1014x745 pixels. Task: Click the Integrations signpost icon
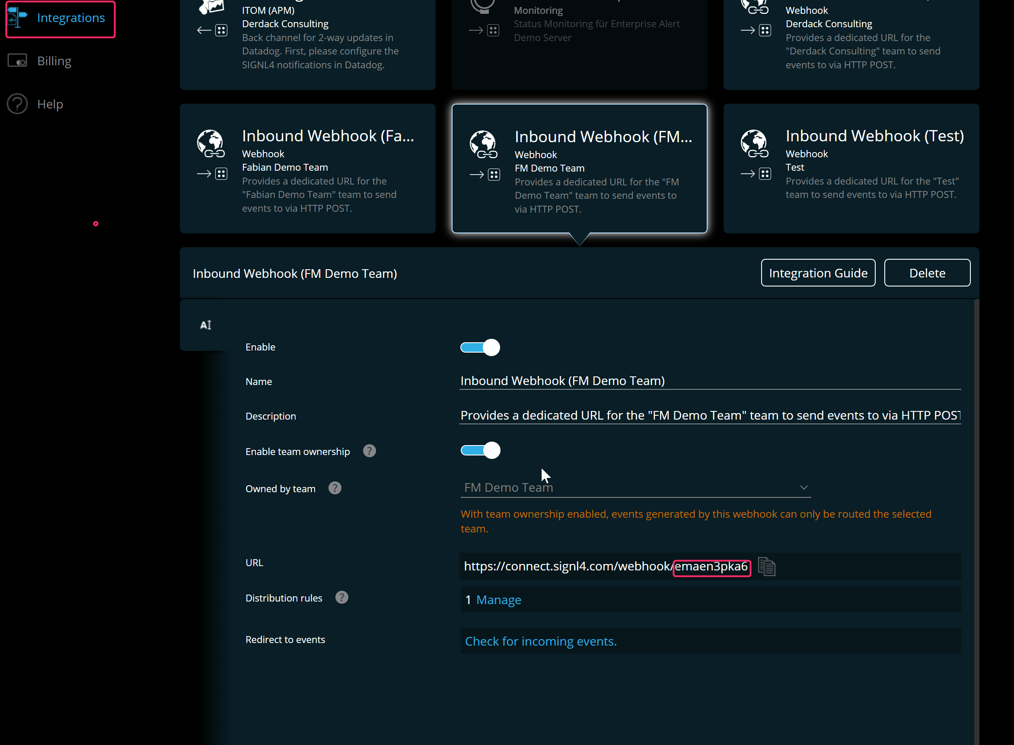click(18, 18)
